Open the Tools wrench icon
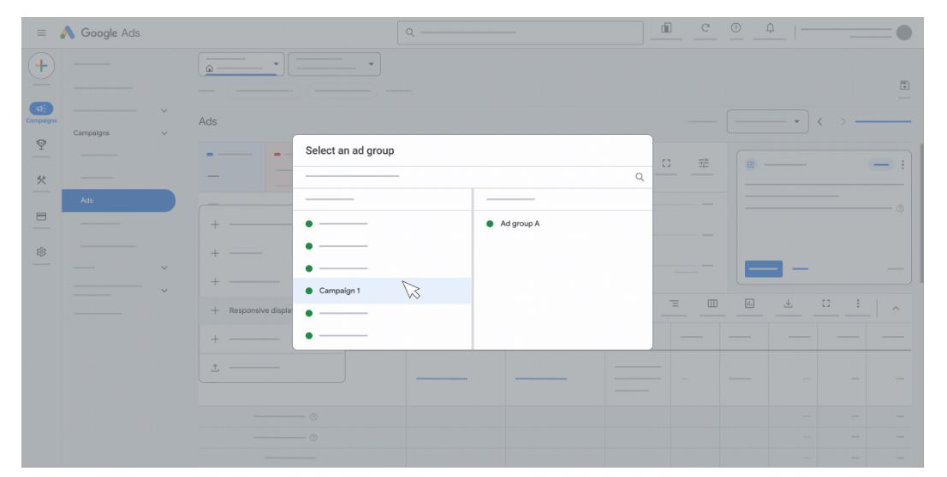 pos(41,180)
